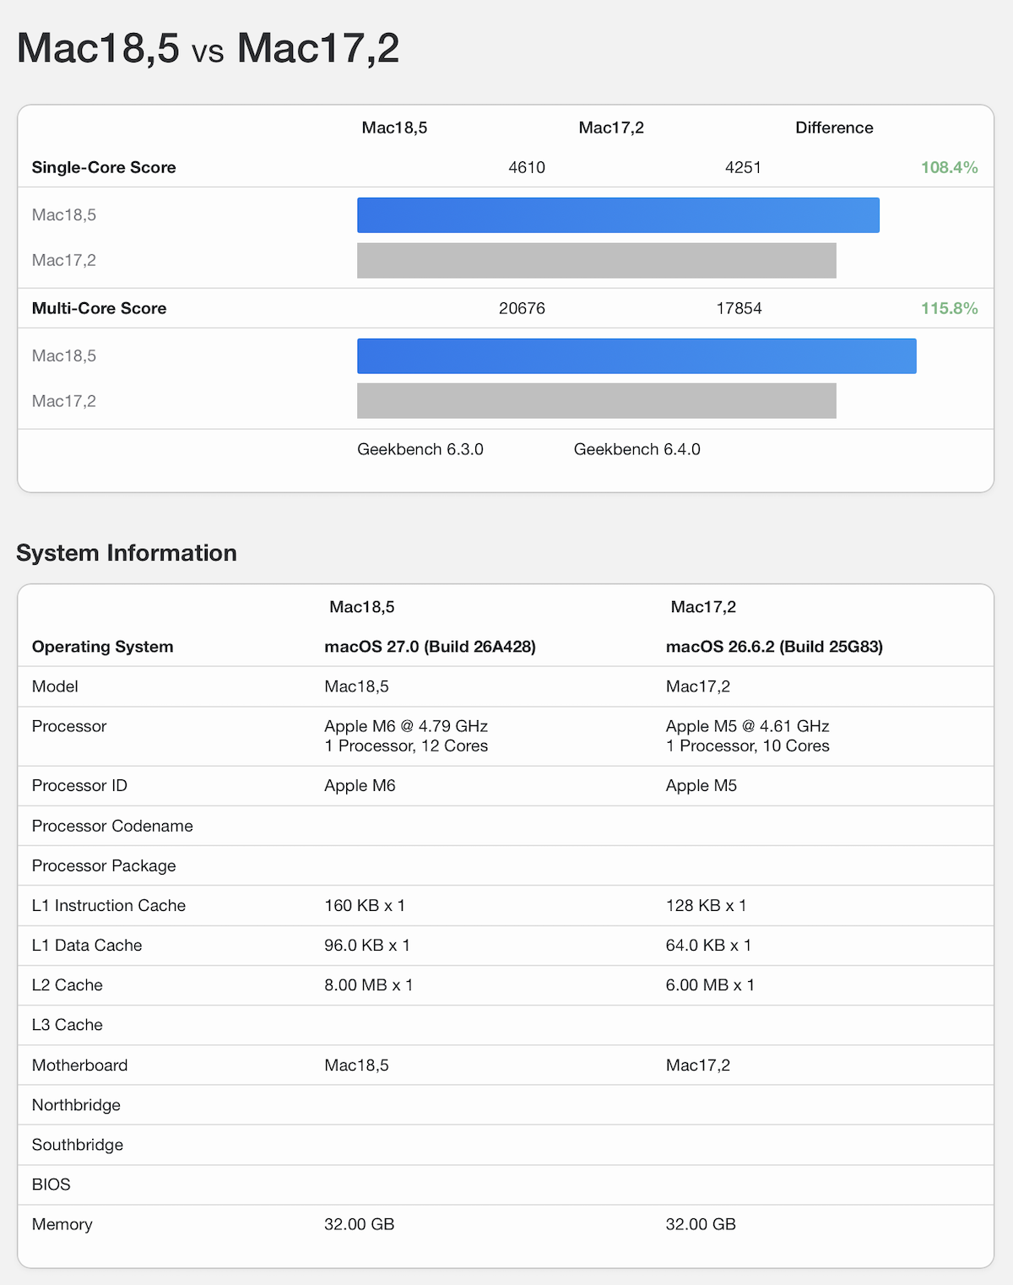
Task: Click Mac17,2 in the Model row
Action: tap(697, 686)
